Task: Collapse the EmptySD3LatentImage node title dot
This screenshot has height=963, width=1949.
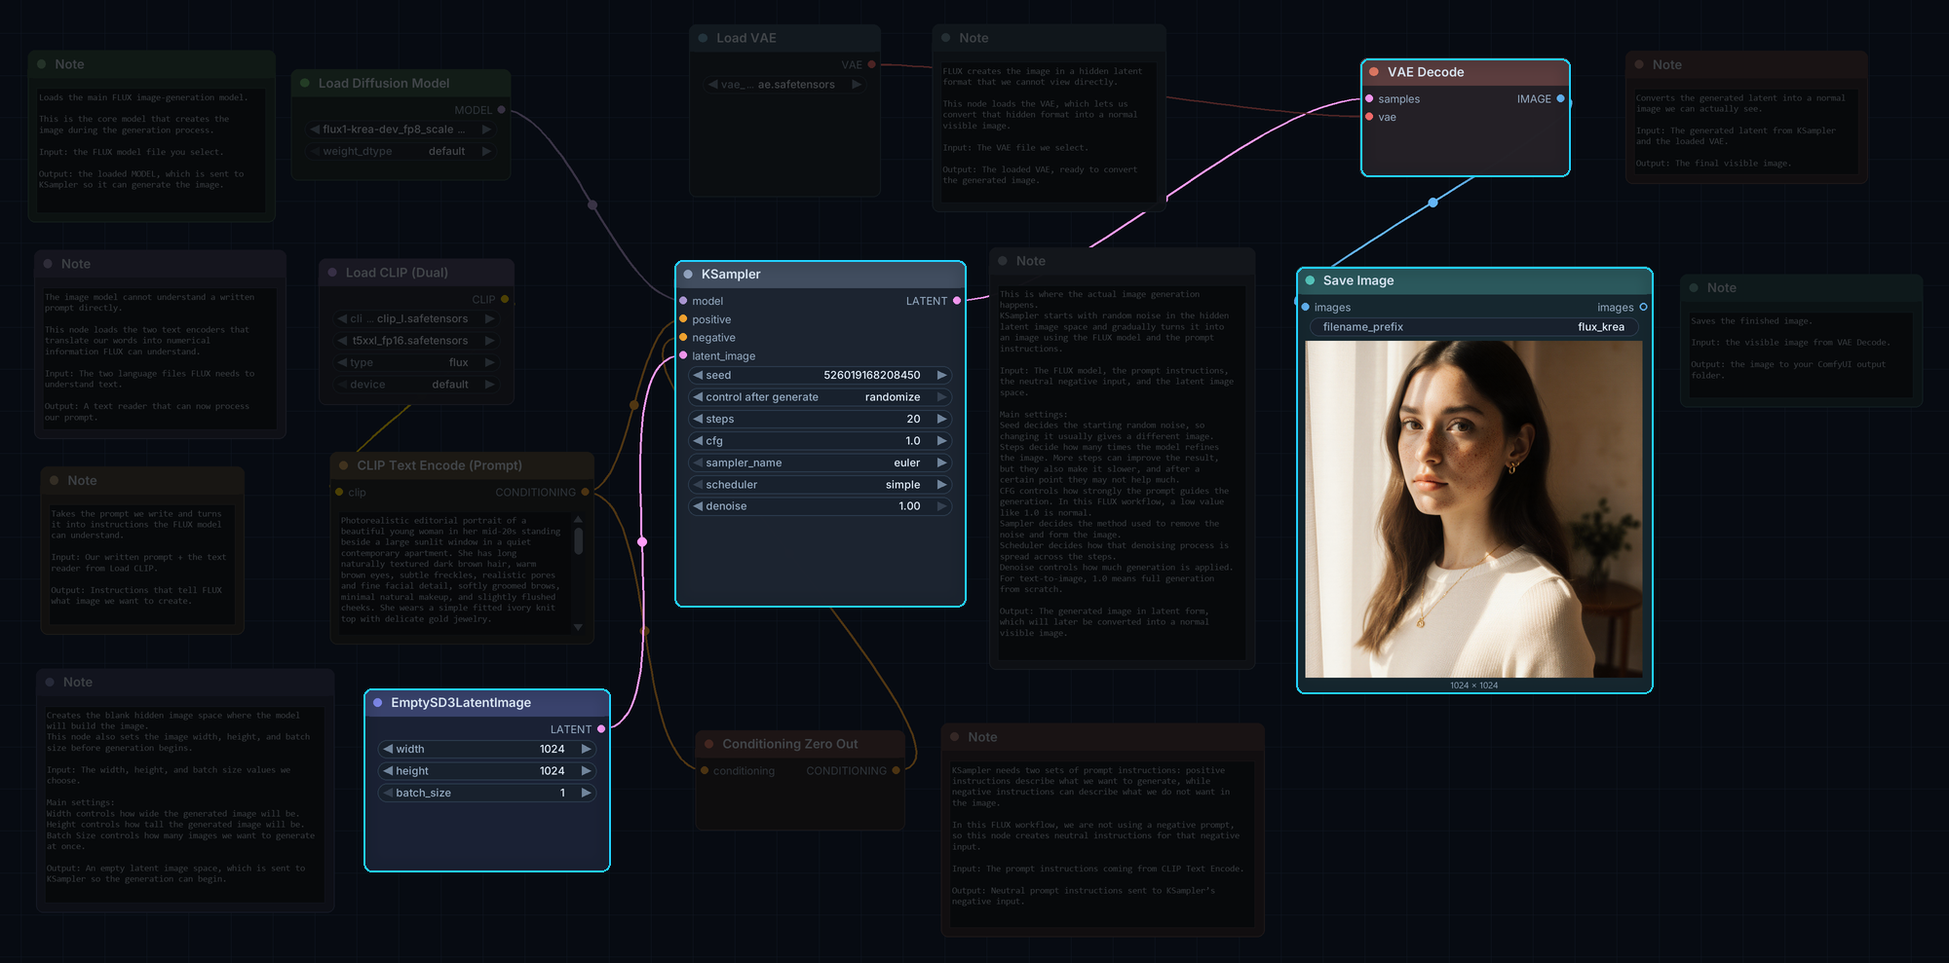Action: [378, 703]
